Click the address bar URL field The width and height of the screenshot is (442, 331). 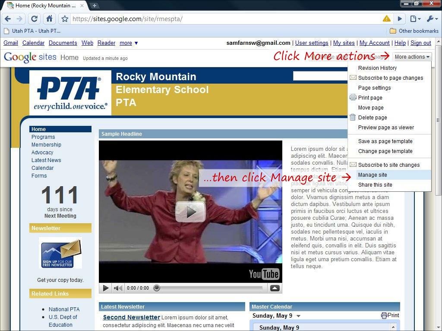[225, 19]
